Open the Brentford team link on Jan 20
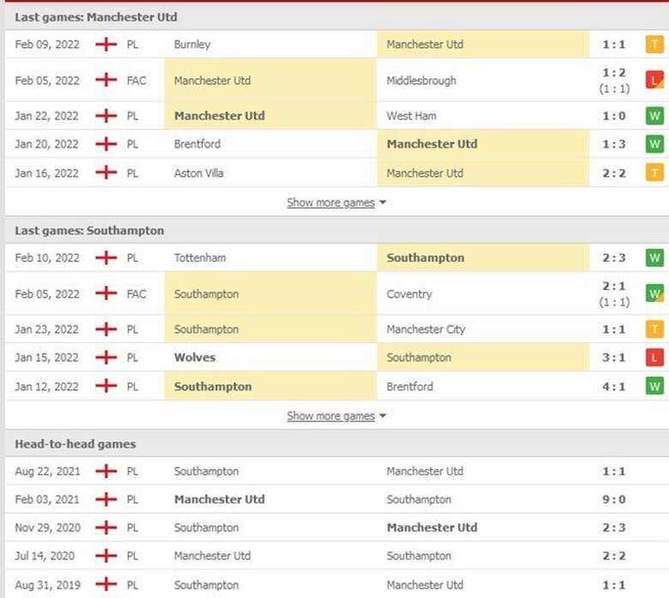Viewport: 669px width, 598px height. point(196,144)
